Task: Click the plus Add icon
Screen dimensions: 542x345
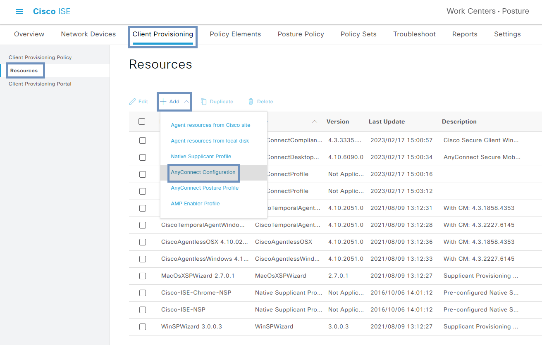Action: coord(163,102)
